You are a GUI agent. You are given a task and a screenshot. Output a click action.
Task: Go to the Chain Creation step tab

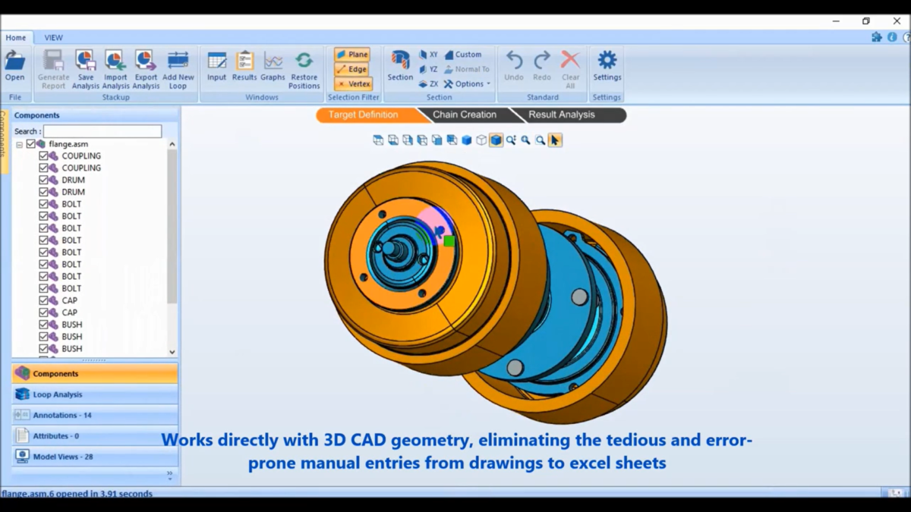pyautogui.click(x=464, y=115)
